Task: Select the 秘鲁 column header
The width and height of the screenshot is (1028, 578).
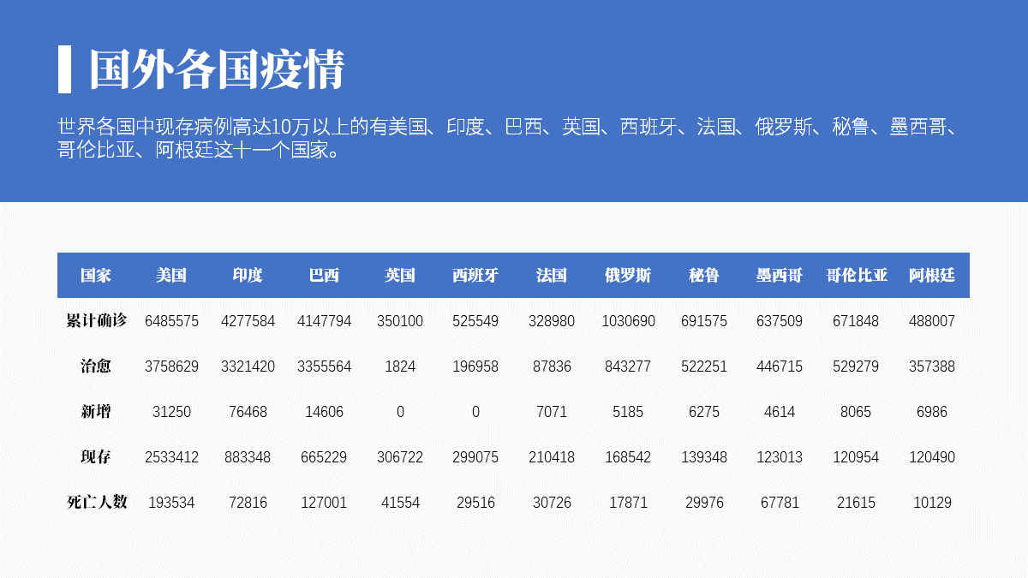Action: tap(704, 276)
